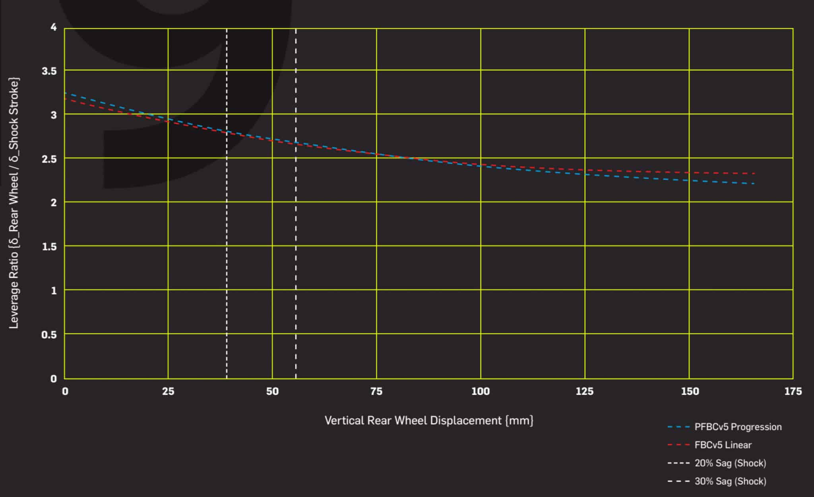Click the 175 tick label on x-axis
The image size is (814, 497).
point(793,392)
